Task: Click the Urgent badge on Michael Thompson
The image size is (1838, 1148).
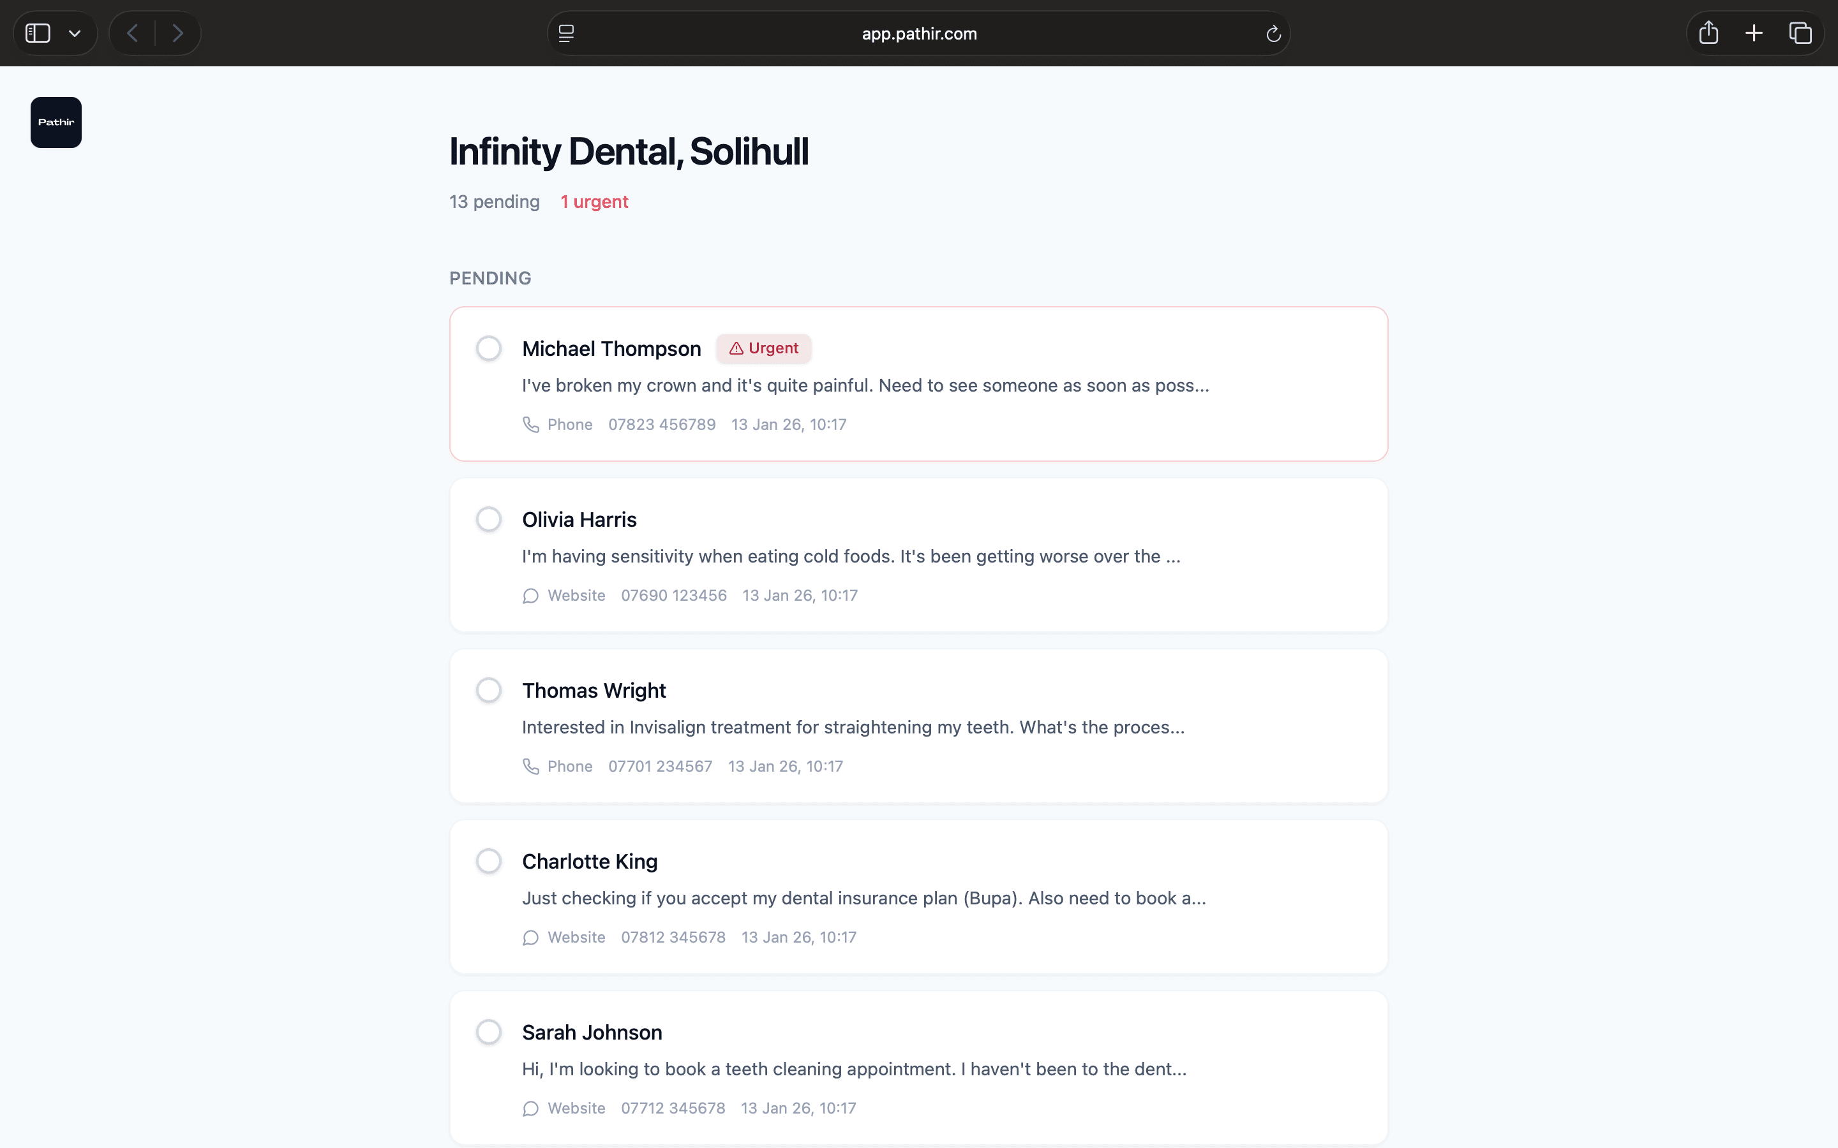Action: [x=763, y=348]
